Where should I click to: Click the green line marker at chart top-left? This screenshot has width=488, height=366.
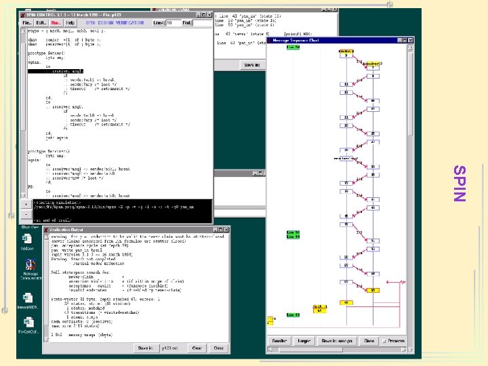point(293,47)
